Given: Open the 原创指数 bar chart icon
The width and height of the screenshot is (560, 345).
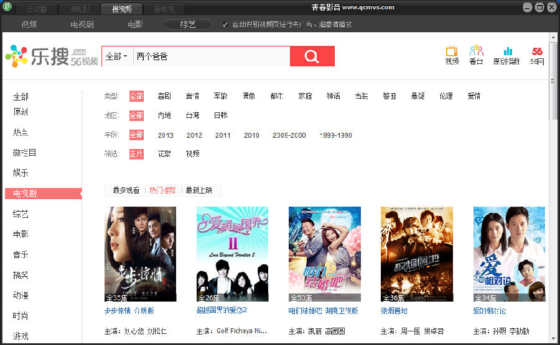Looking at the screenshot, I should click(506, 55).
